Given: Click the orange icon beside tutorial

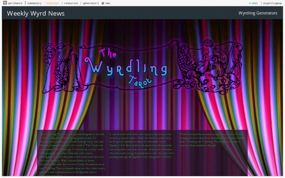Looking at the screenshot, I should (x=45, y=3).
